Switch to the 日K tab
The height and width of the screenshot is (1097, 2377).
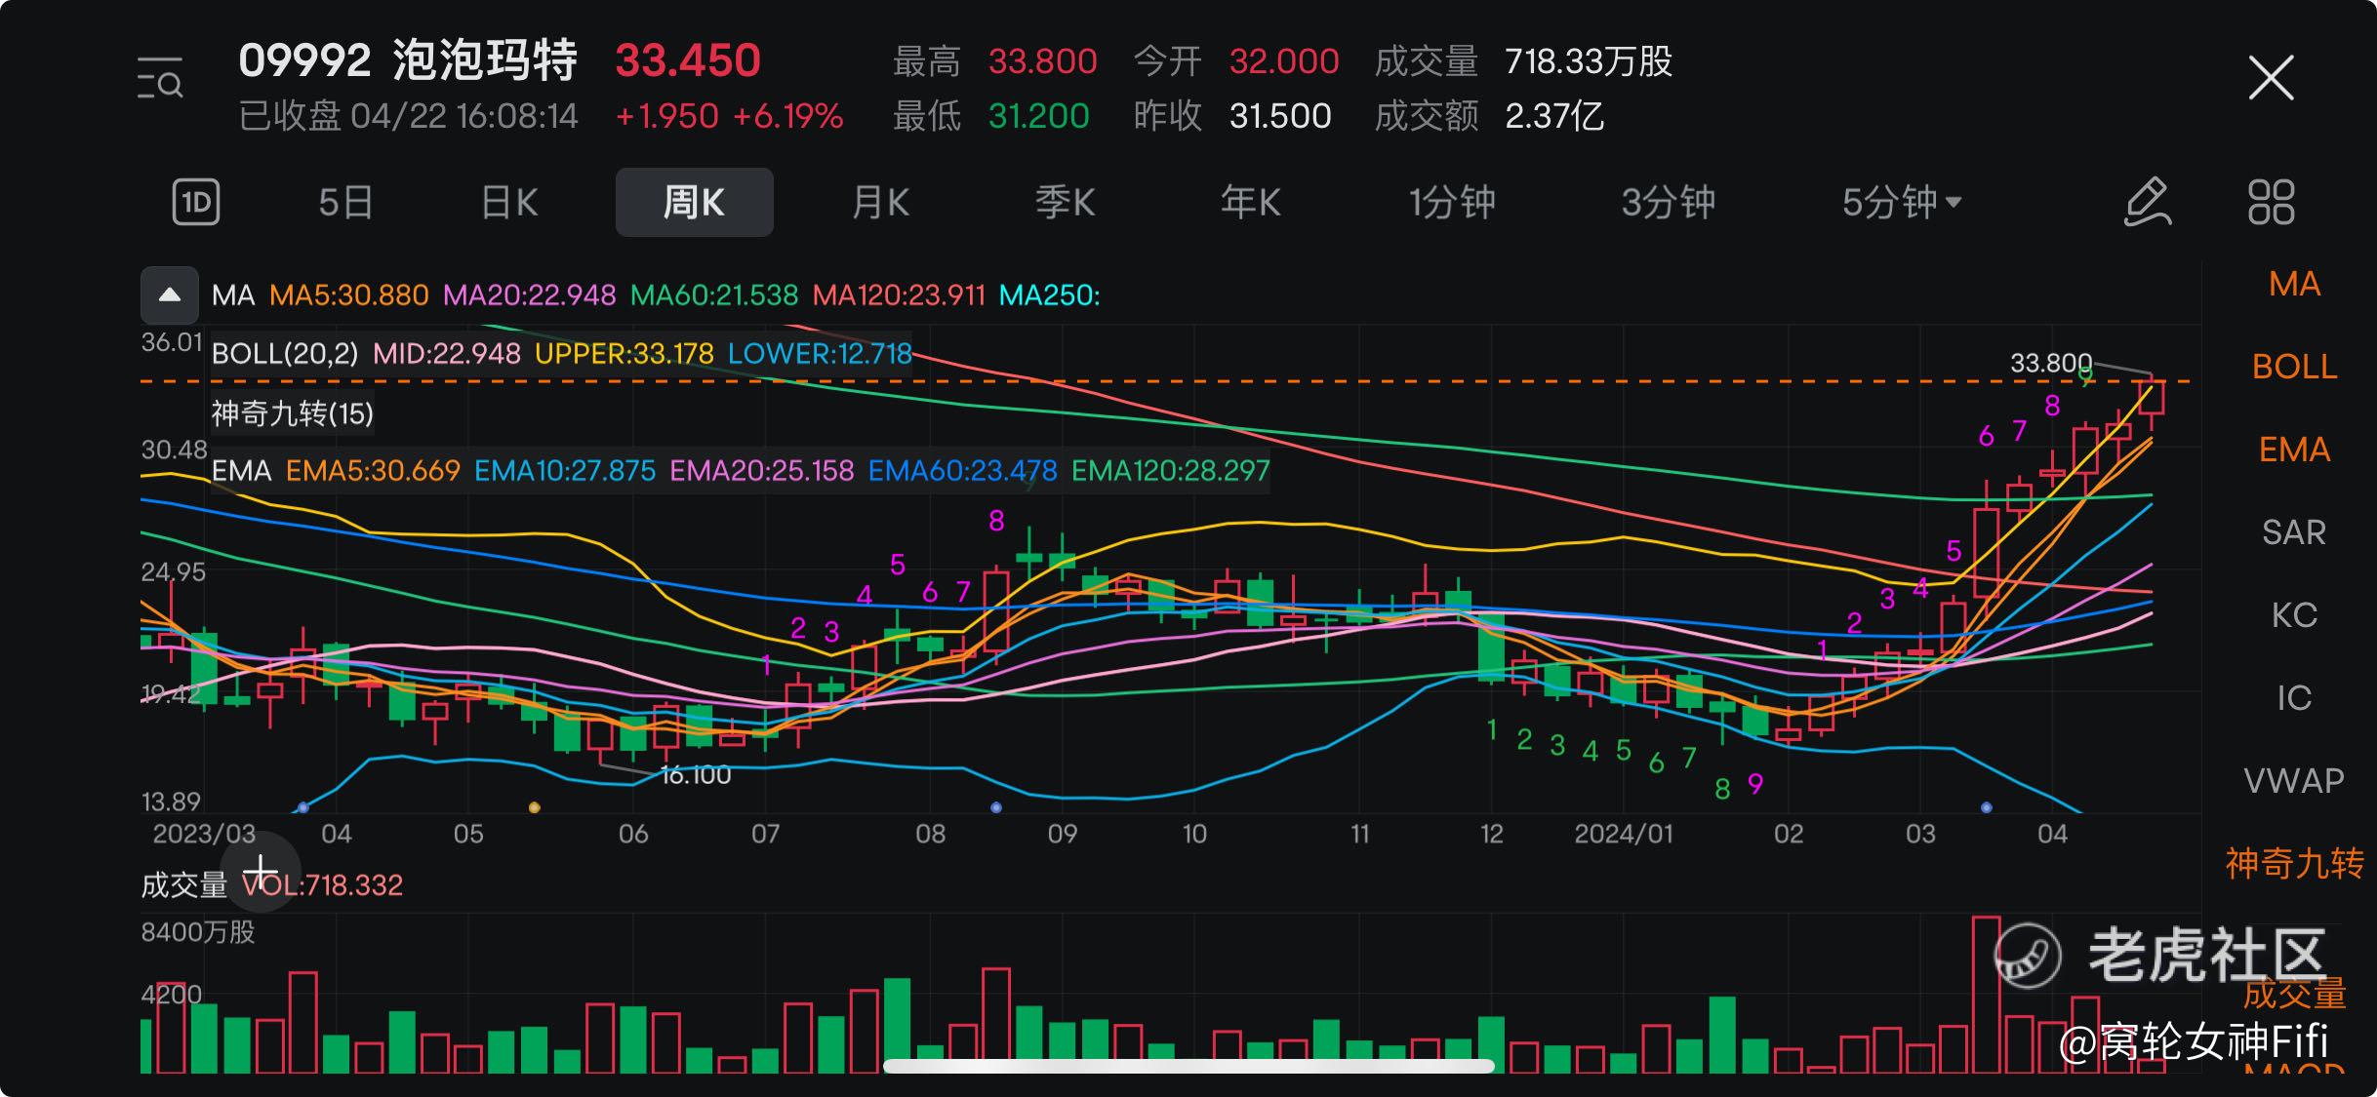[509, 203]
